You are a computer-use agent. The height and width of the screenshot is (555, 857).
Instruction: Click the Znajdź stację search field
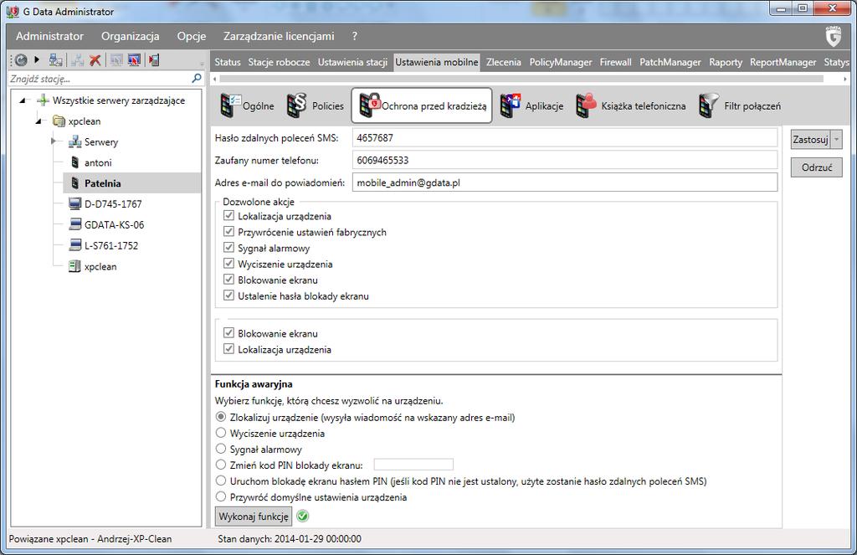coord(100,79)
